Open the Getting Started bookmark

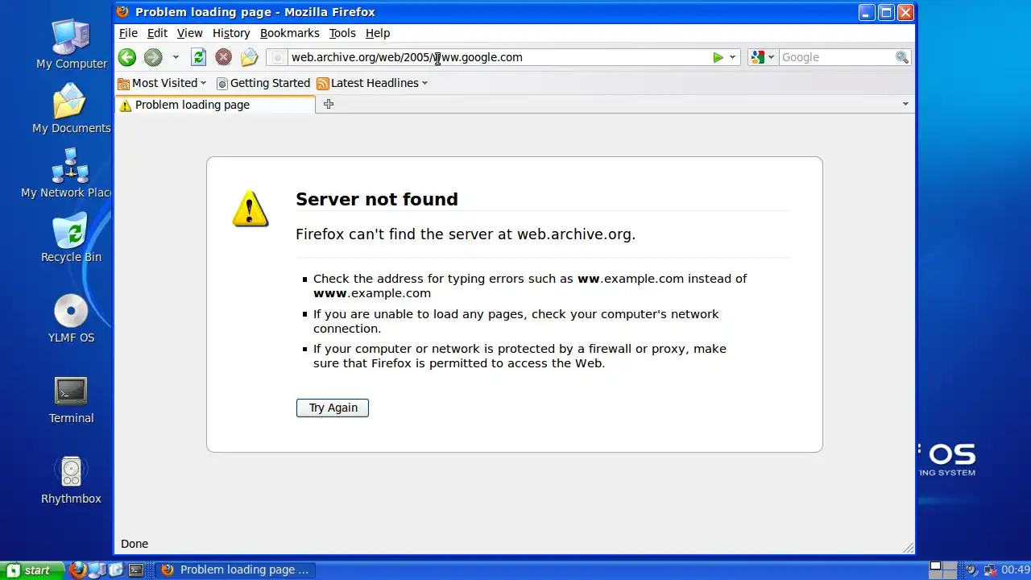pyautogui.click(x=263, y=83)
